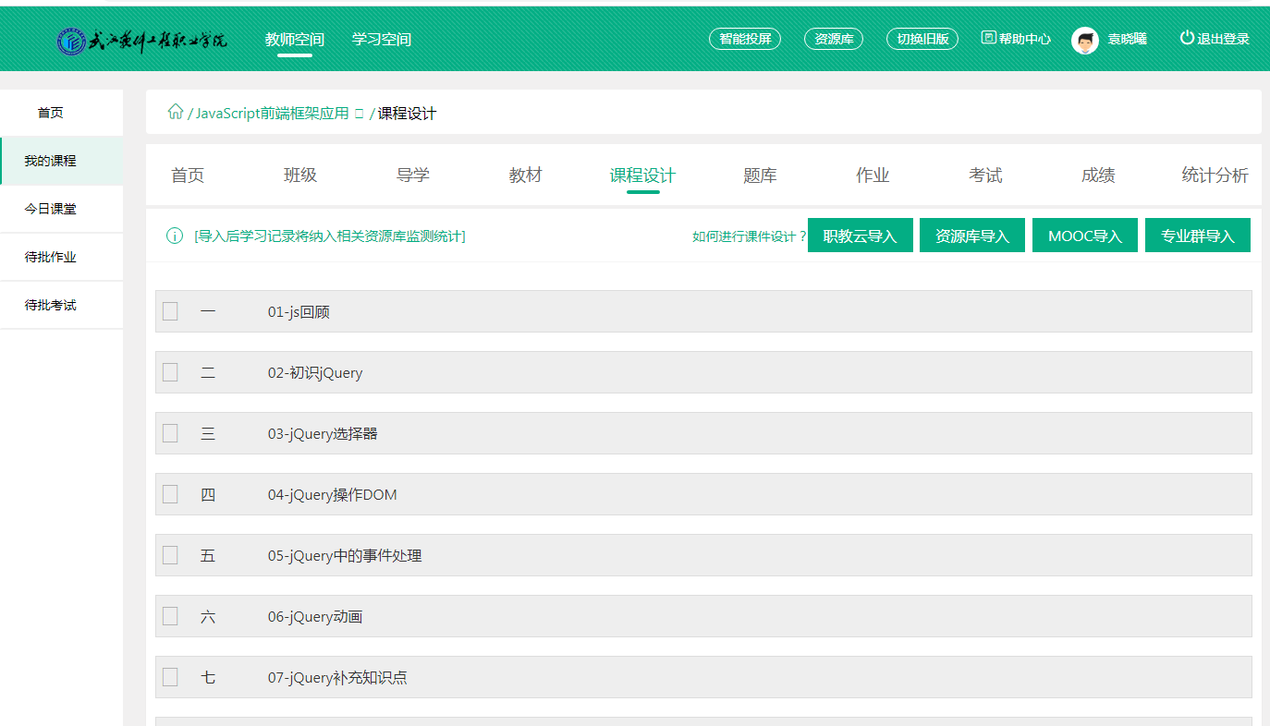This screenshot has height=726, width=1270.
Task: Click small icon after JavaScript前端框架应用
Action: click(359, 114)
